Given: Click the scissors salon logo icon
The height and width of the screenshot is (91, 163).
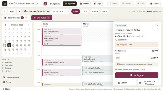Looking at the screenshot, I should [x=45, y=4].
